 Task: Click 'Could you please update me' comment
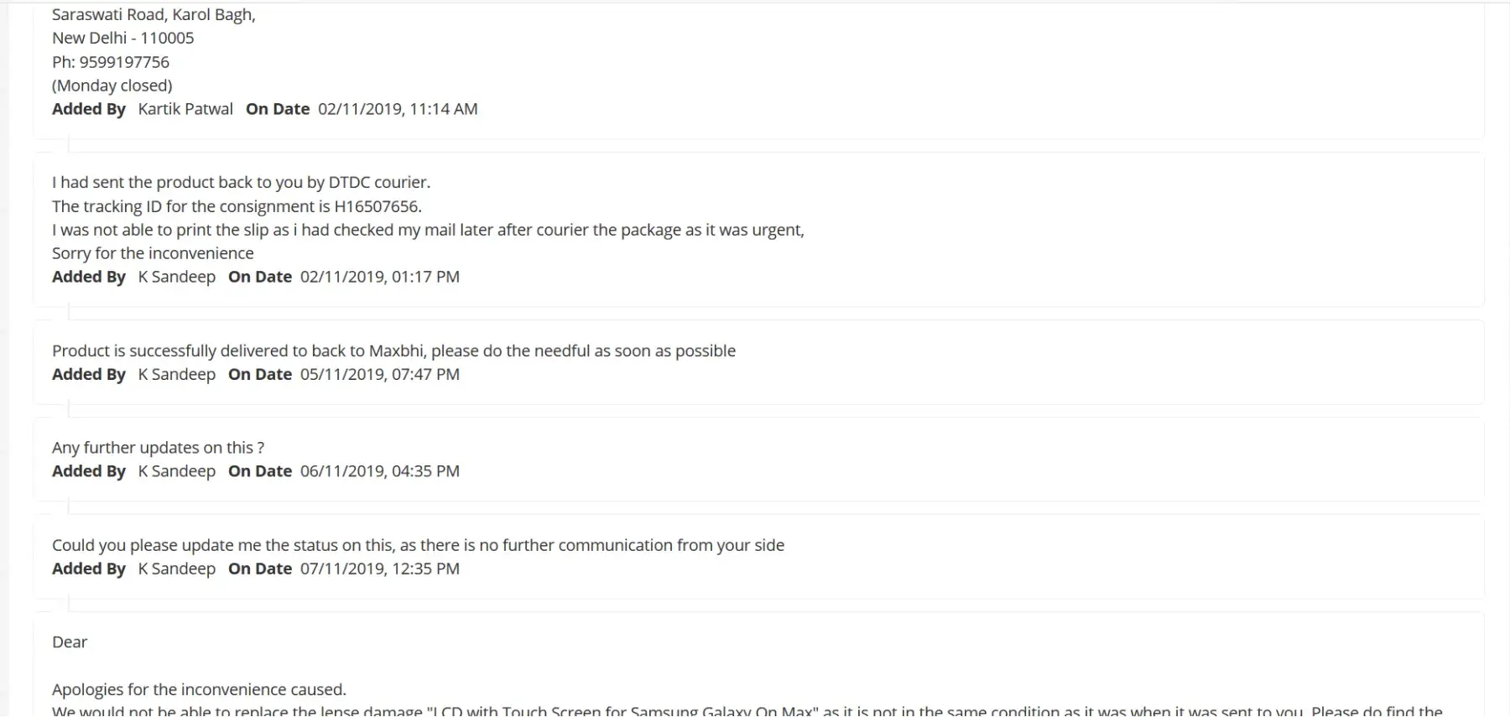[x=418, y=545]
